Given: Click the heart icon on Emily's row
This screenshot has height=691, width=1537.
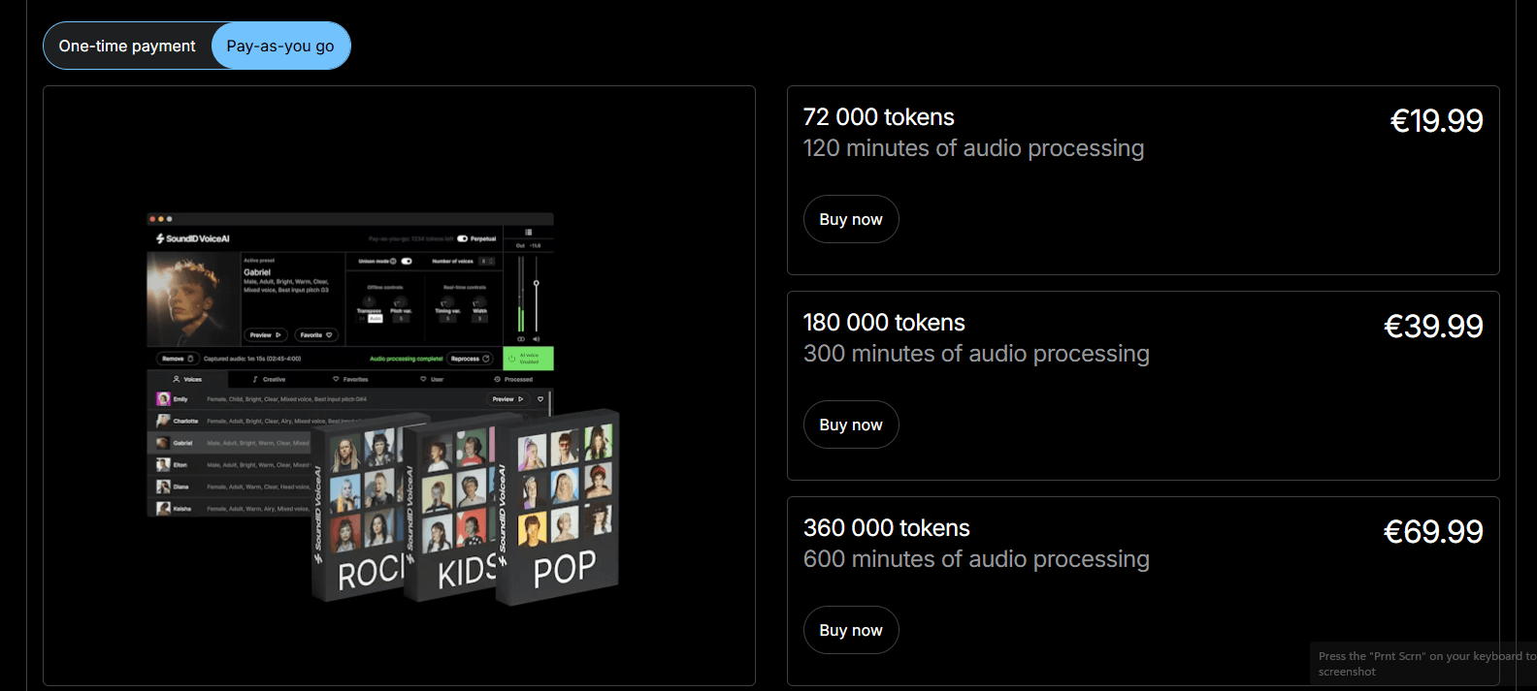Looking at the screenshot, I should pyautogui.click(x=540, y=399).
